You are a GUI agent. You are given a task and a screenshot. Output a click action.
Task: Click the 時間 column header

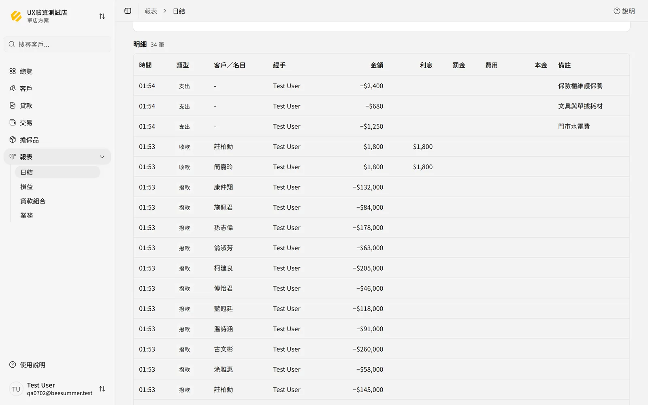[145, 65]
